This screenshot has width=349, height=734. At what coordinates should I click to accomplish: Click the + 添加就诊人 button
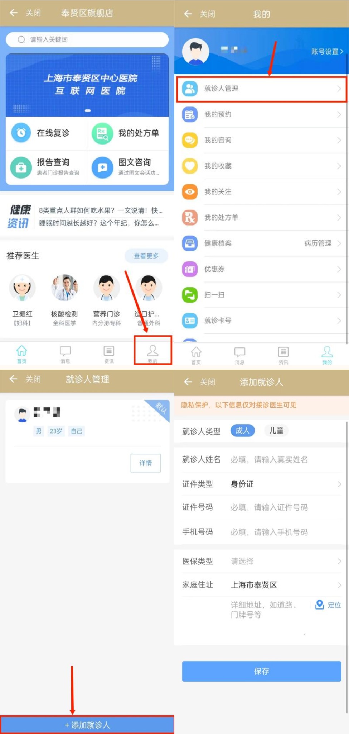coord(87,725)
